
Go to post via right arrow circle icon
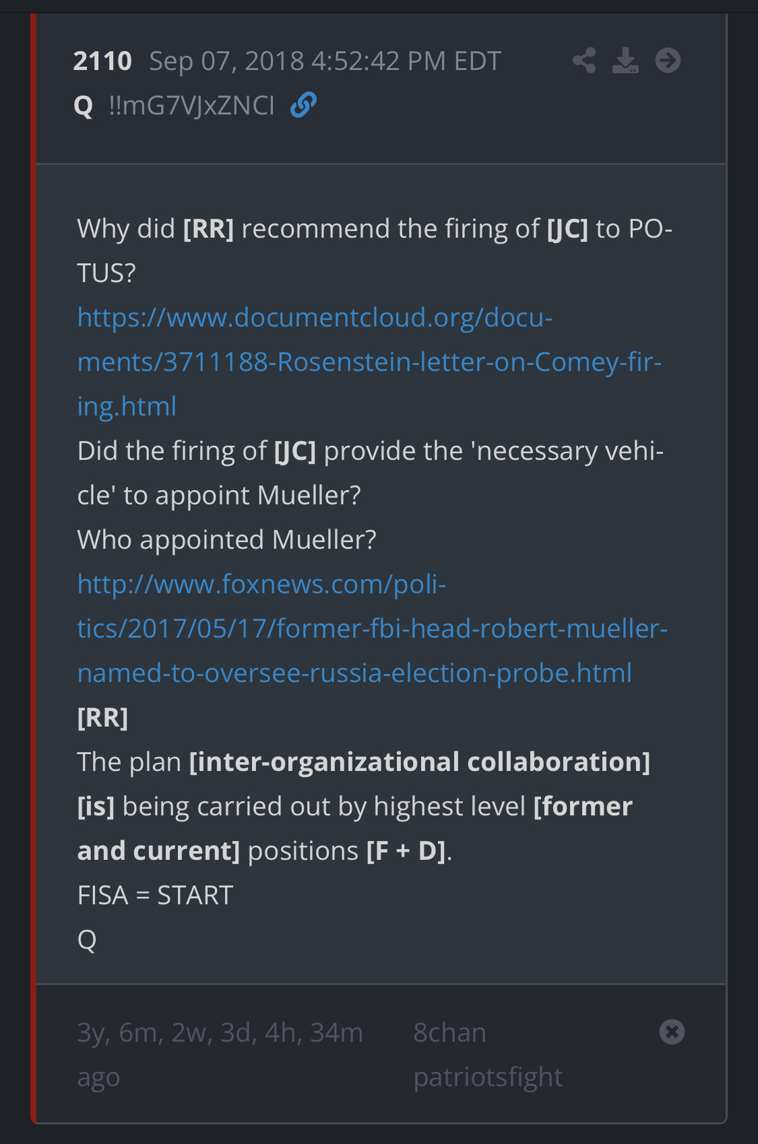click(x=668, y=61)
